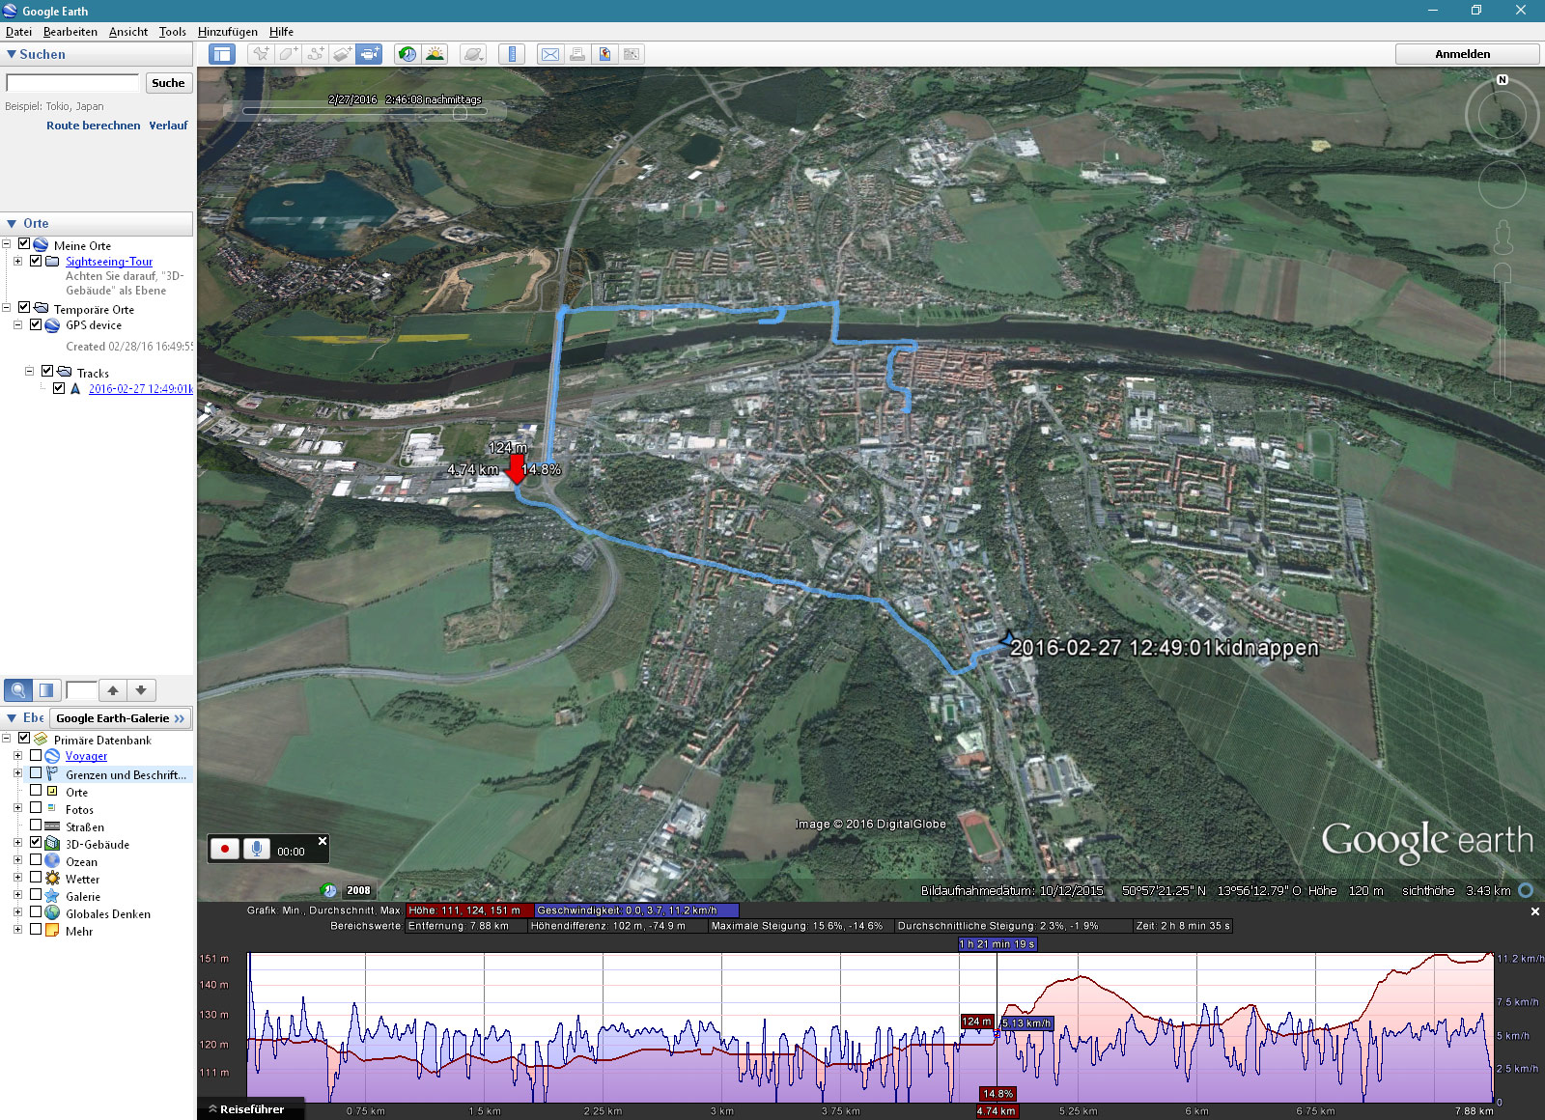
Task: Open the planet switcher toolbar button
Action: pyautogui.click(x=473, y=54)
